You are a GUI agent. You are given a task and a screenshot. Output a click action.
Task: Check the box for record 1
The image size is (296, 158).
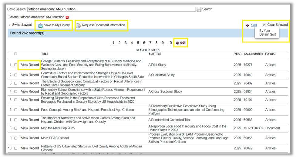click(16, 65)
